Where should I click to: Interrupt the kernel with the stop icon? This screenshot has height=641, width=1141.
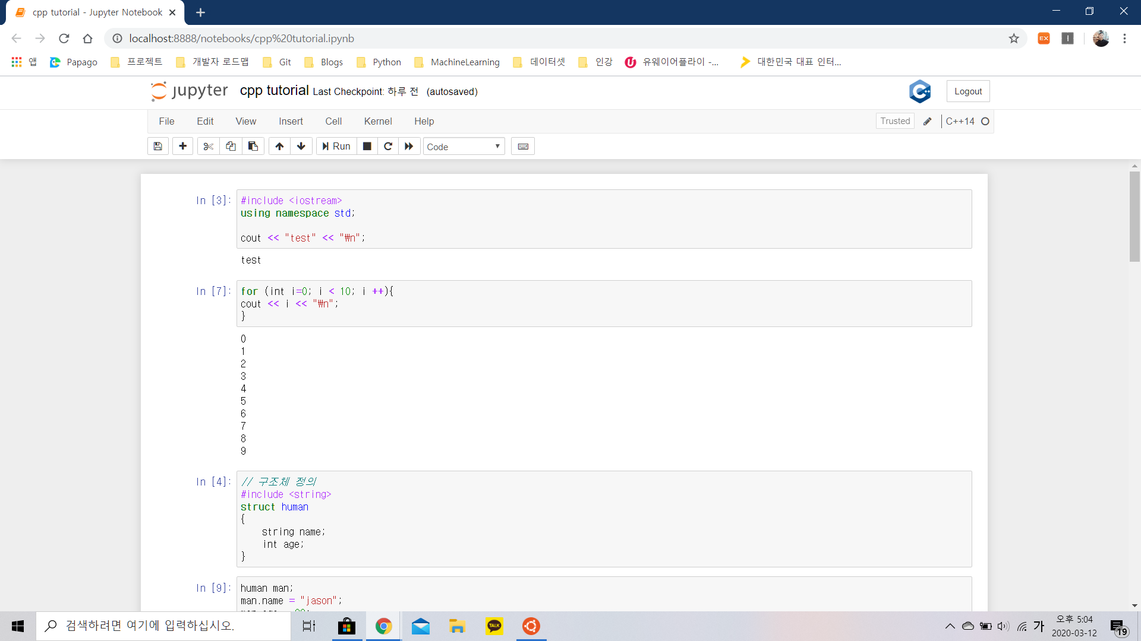point(367,146)
